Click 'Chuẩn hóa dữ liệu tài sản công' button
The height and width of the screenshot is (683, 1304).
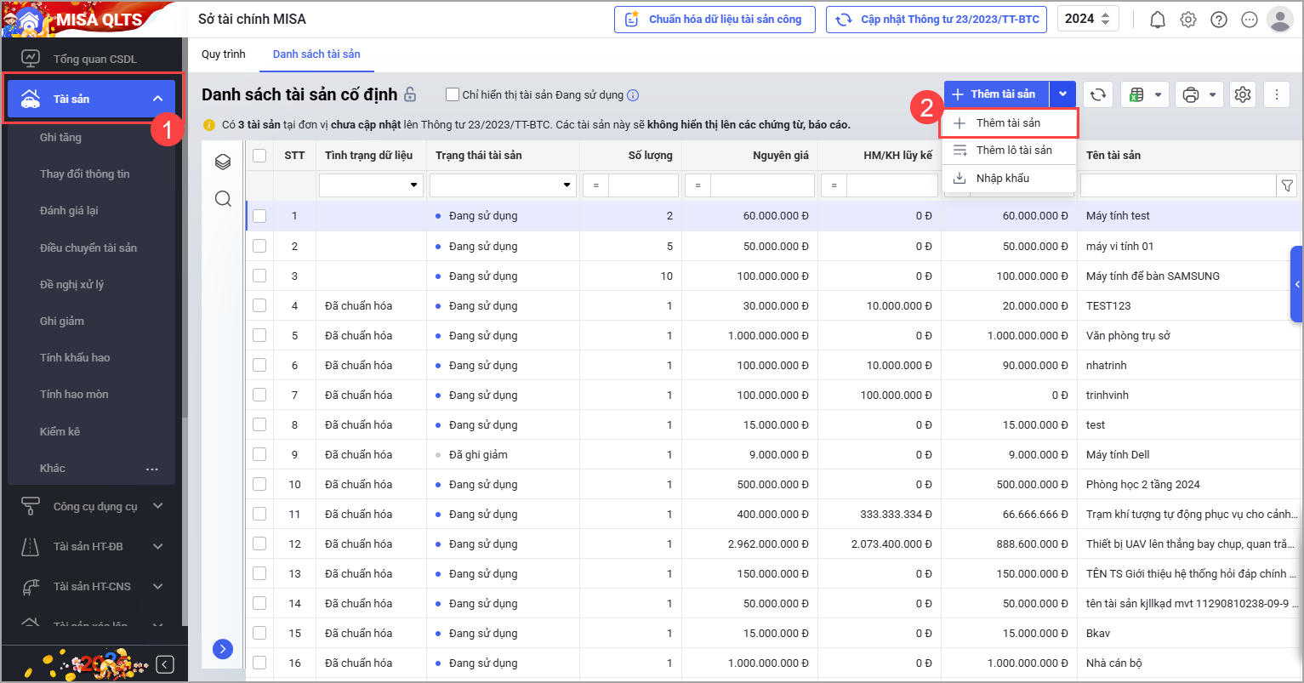point(715,20)
